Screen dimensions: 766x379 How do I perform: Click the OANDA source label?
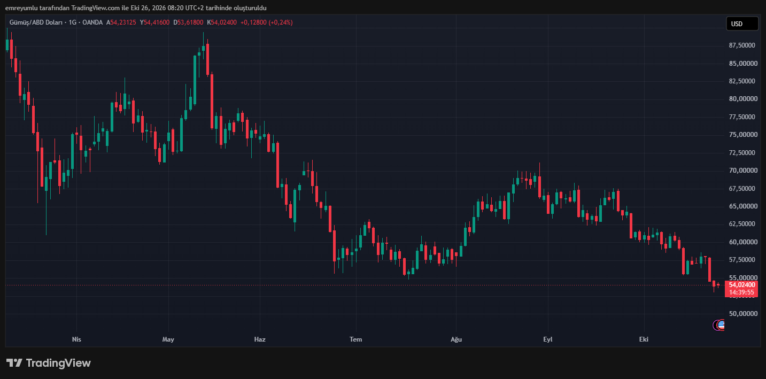pos(92,22)
